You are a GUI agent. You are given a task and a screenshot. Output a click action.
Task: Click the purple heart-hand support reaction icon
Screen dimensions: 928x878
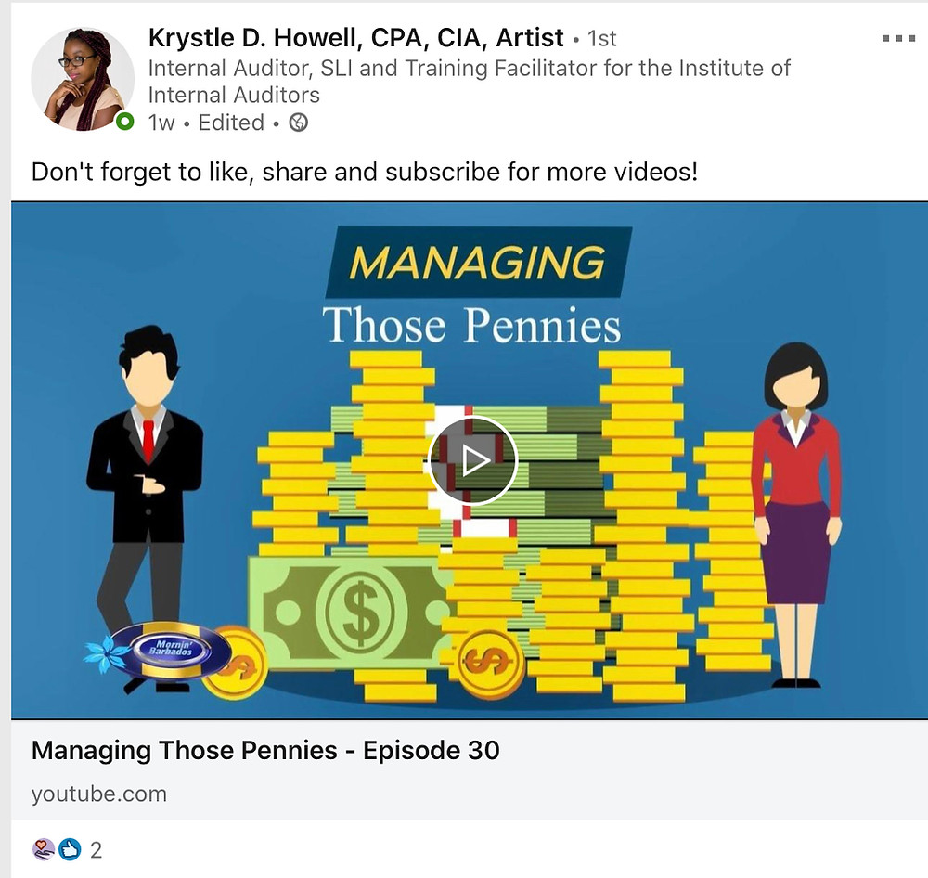[44, 849]
